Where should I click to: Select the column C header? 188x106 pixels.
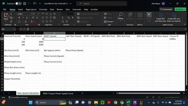click(54, 33)
